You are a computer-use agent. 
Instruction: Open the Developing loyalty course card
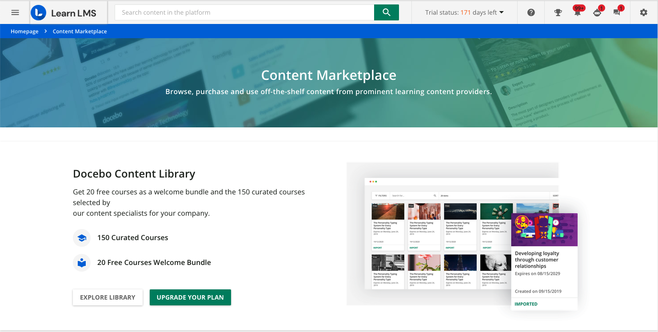click(x=544, y=260)
